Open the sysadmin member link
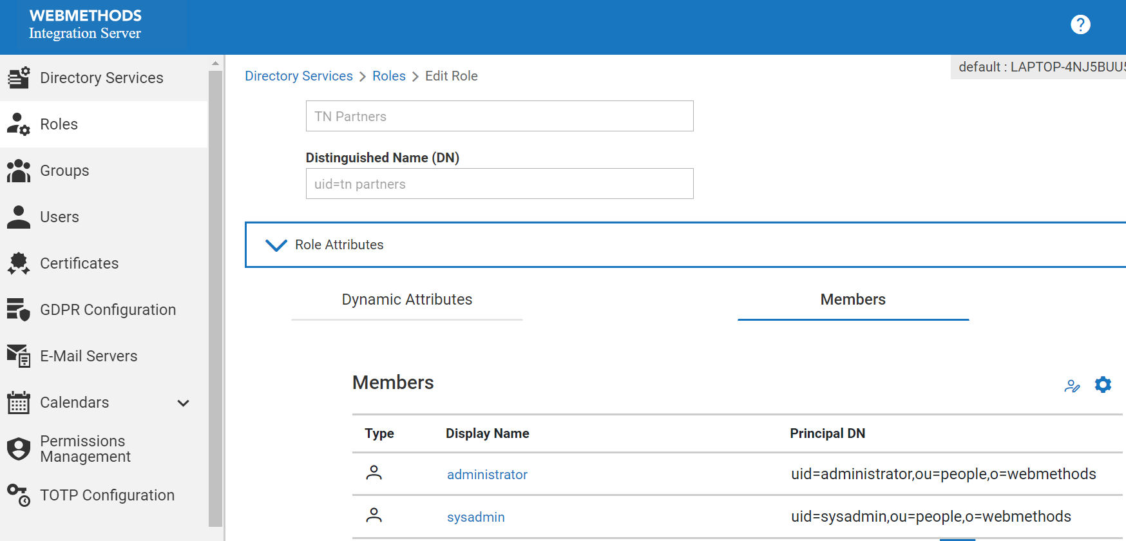This screenshot has height=541, width=1126. click(476, 517)
